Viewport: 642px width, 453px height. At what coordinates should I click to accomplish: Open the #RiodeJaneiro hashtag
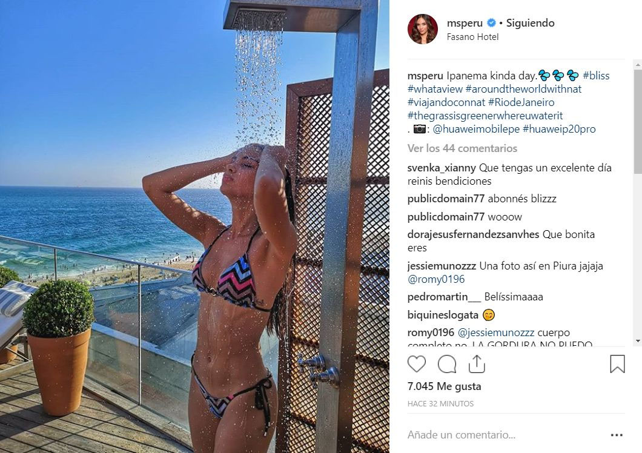[x=521, y=102]
